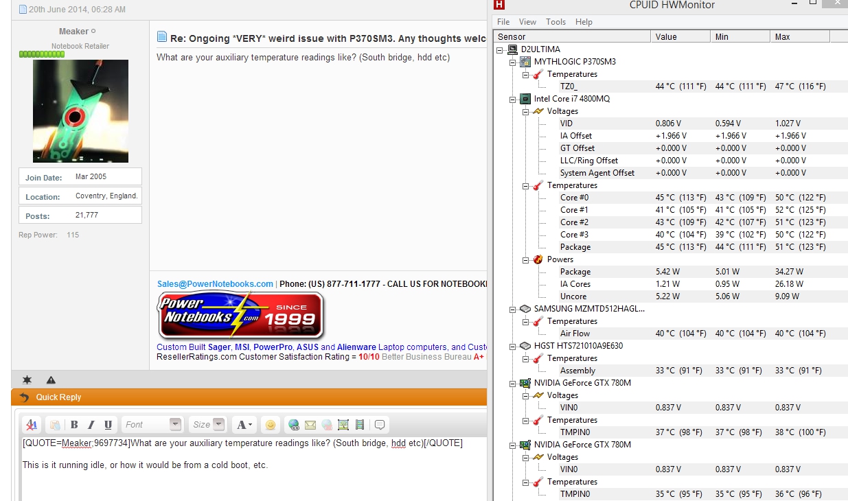Collapse the first NVIDIA GeForce GTX 780M node
The image size is (848, 501).
(x=513, y=383)
